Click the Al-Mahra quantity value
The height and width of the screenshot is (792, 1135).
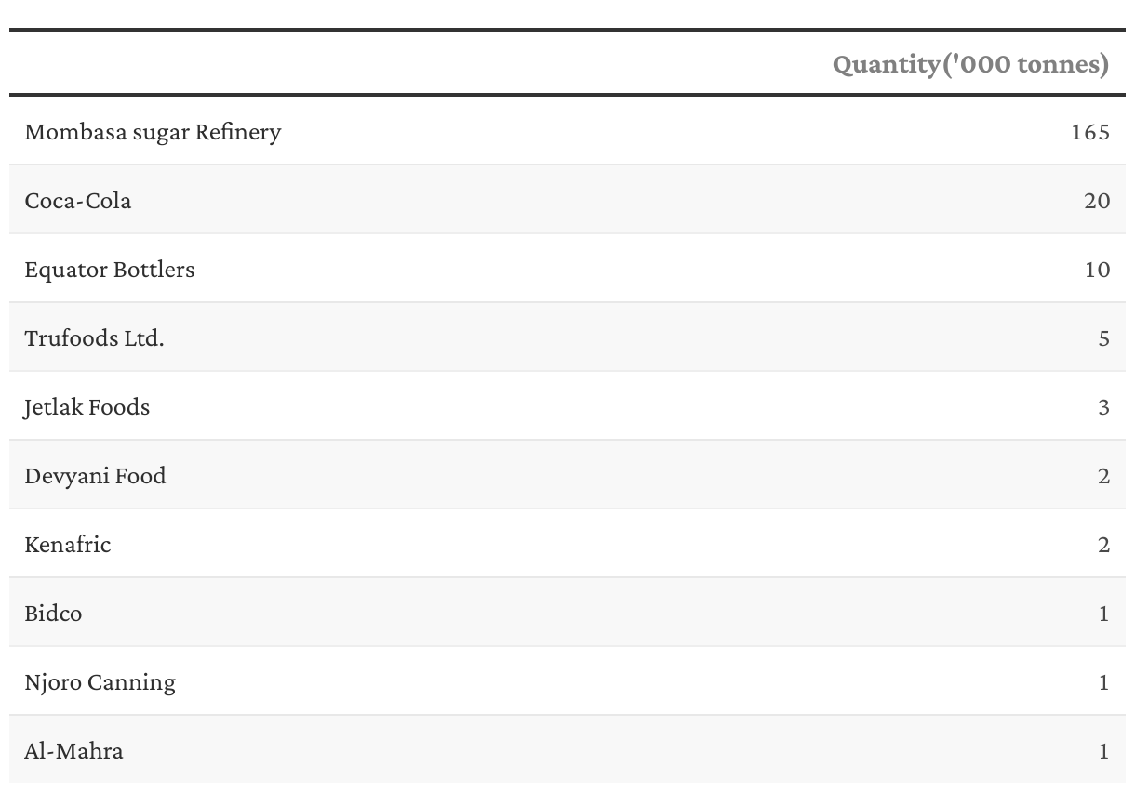tap(1103, 751)
